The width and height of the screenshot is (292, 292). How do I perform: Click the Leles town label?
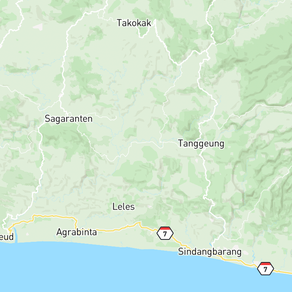123,207
